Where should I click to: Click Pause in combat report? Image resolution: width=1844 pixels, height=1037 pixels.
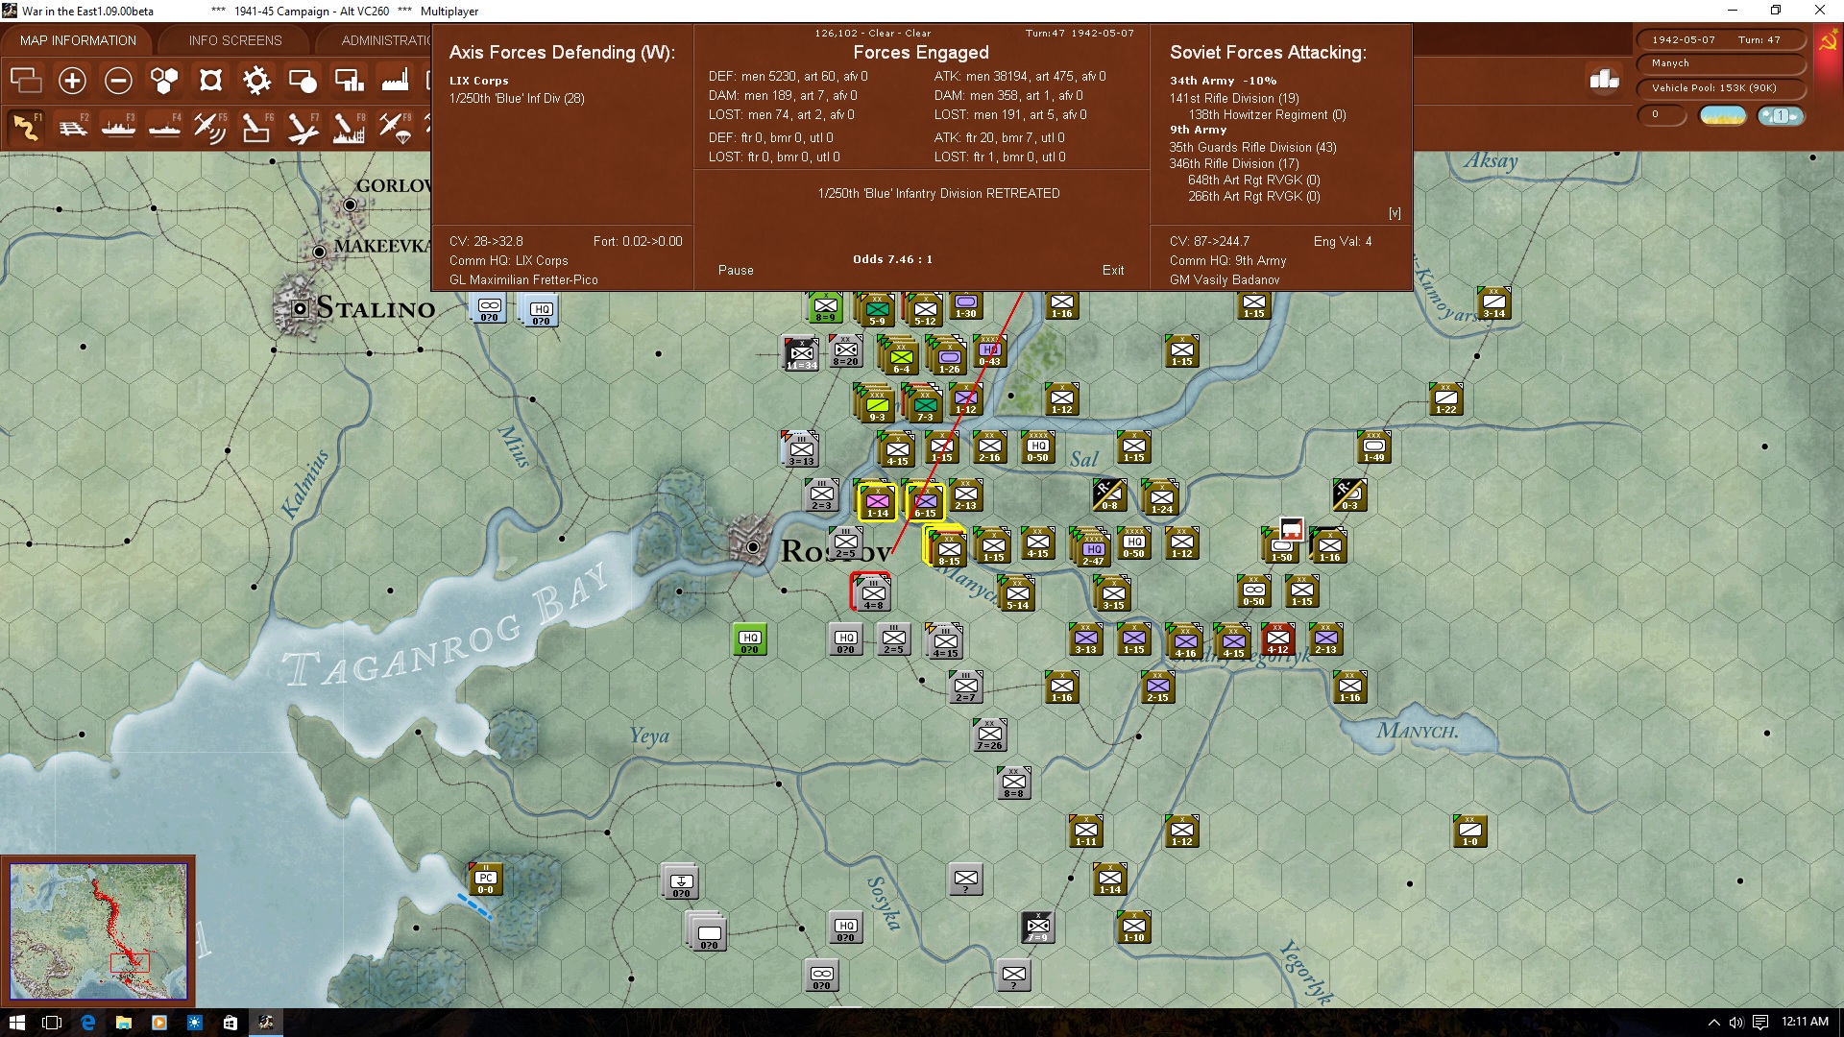(736, 271)
